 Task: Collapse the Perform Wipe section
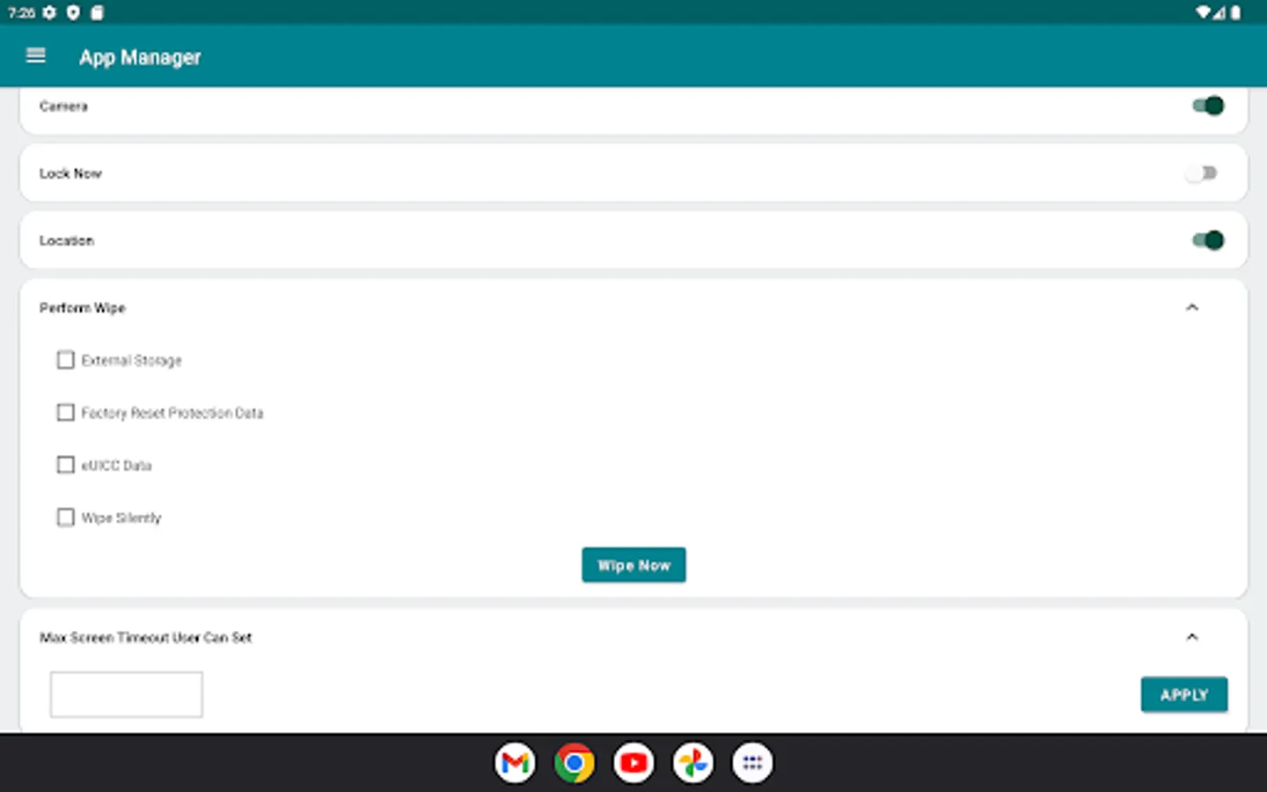click(x=1192, y=307)
